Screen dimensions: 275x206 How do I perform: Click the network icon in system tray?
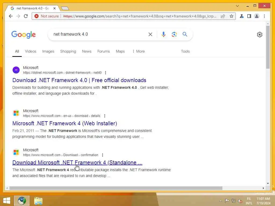click(233, 201)
